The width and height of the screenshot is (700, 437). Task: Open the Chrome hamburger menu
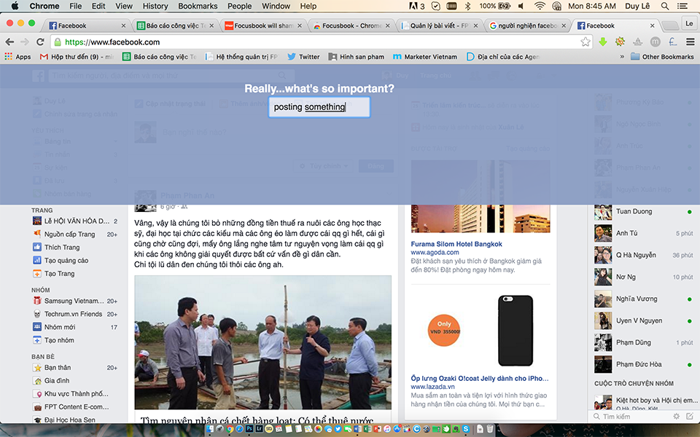[691, 42]
